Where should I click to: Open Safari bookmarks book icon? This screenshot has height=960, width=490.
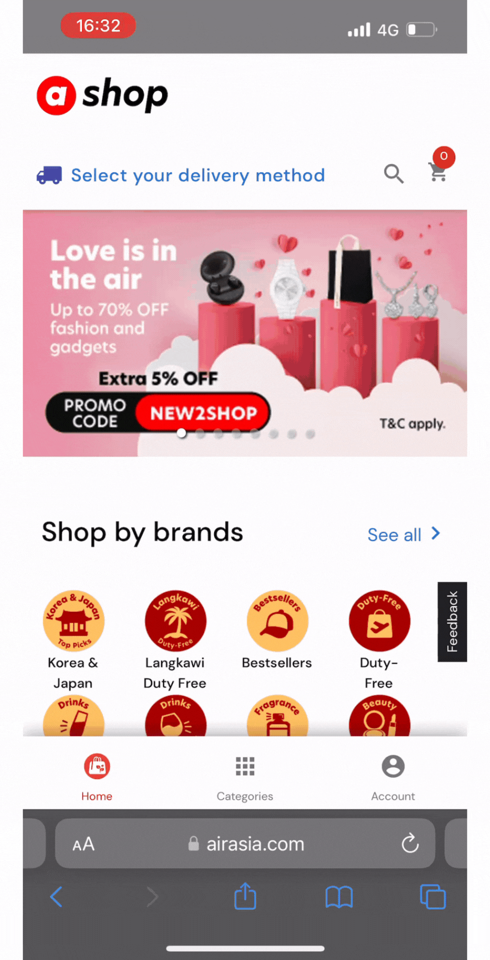(339, 897)
